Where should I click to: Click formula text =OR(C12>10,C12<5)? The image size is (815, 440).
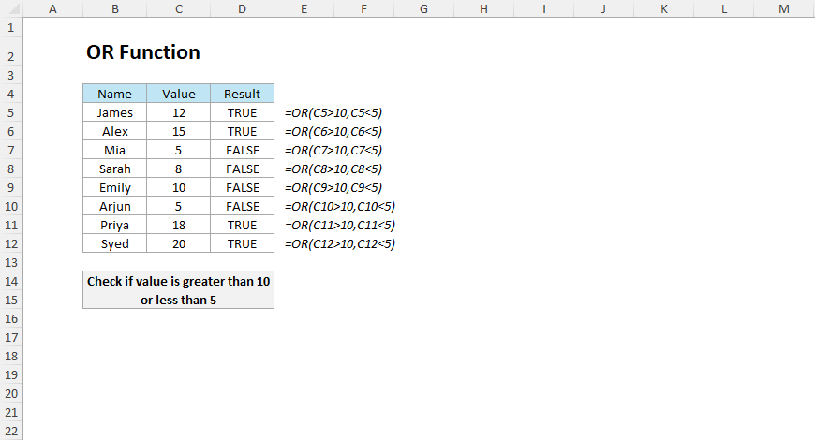pos(340,243)
